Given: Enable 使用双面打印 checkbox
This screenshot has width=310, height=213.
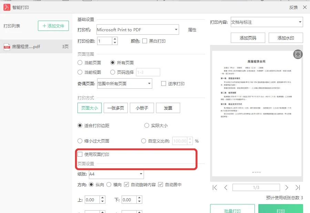Looking at the screenshot, I should [80, 154].
